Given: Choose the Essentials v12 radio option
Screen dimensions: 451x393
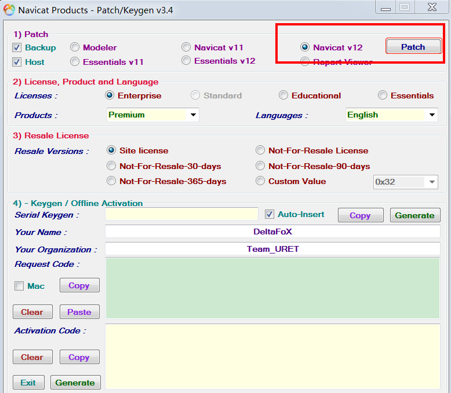Looking at the screenshot, I should [x=186, y=61].
